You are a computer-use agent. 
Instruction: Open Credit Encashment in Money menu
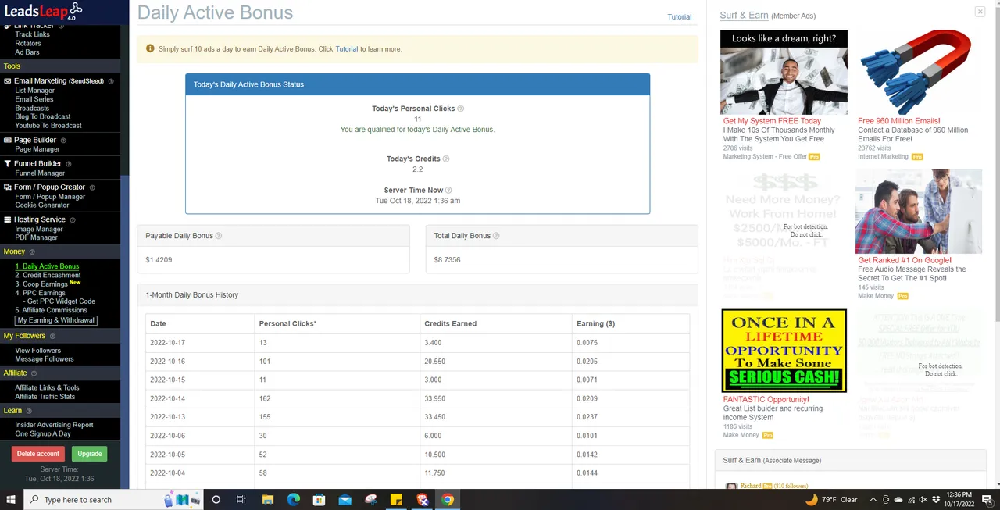coord(48,275)
